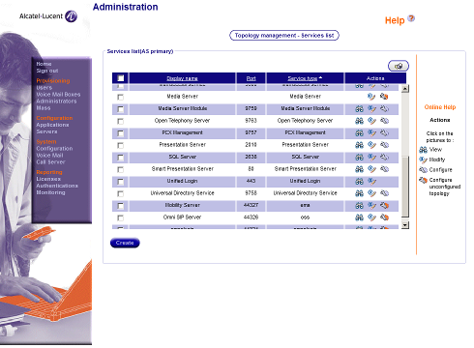Modify the Media Server Module service
The width and height of the screenshot is (474, 348).
pyautogui.click(x=371, y=109)
